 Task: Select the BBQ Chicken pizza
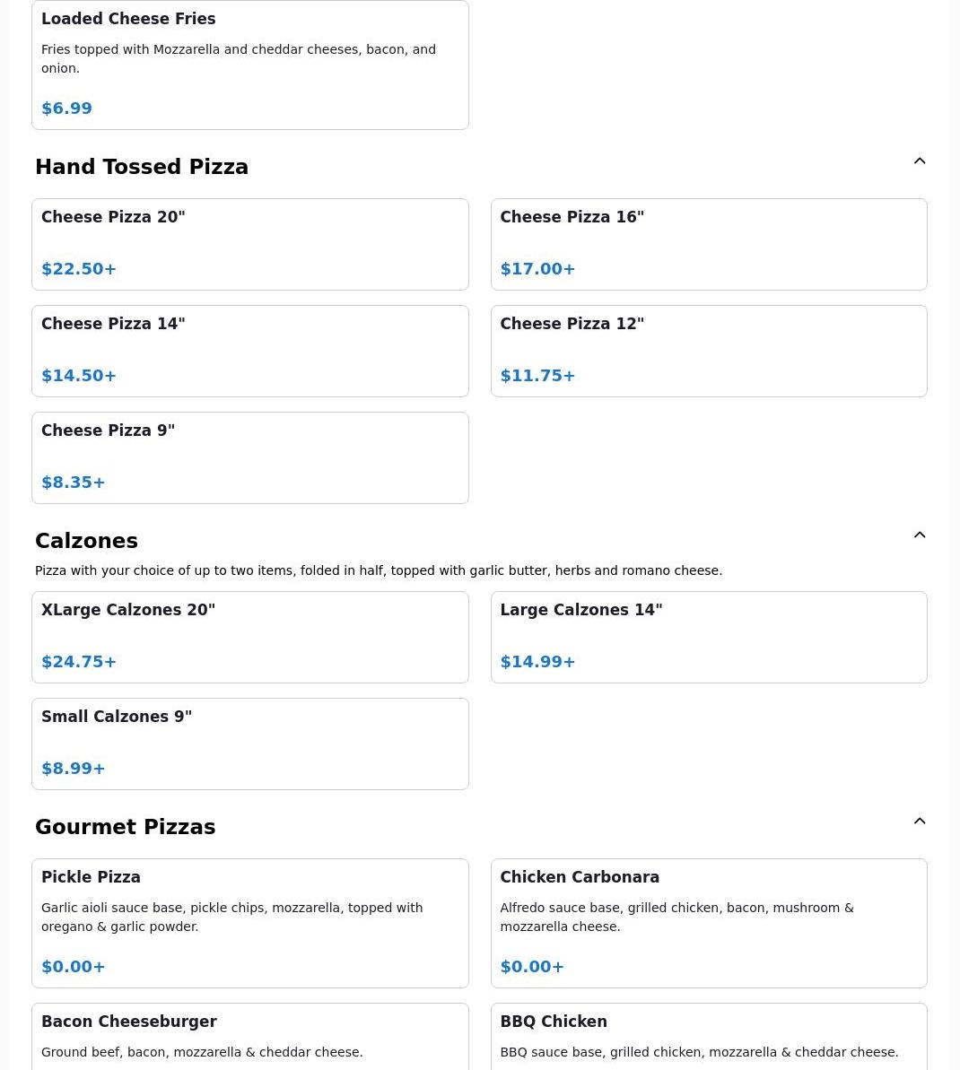[x=709, y=1037]
